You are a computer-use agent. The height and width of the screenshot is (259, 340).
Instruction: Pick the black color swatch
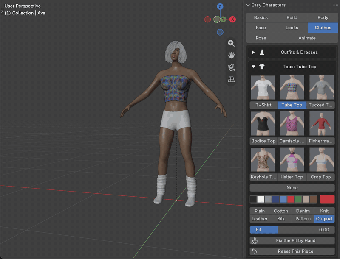tap(253, 199)
